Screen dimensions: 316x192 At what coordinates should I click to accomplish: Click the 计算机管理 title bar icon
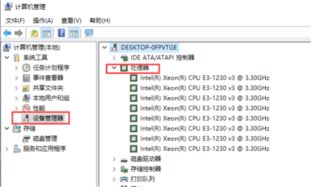(x=8, y=7)
